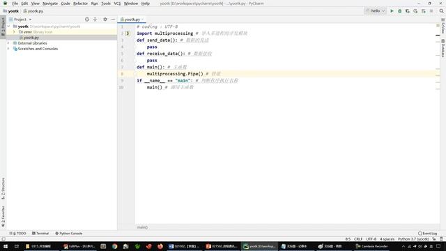This screenshot has height=251, width=446.
Task: Expand Scratches and Consoles node
Action: pyautogui.click(x=9, y=49)
